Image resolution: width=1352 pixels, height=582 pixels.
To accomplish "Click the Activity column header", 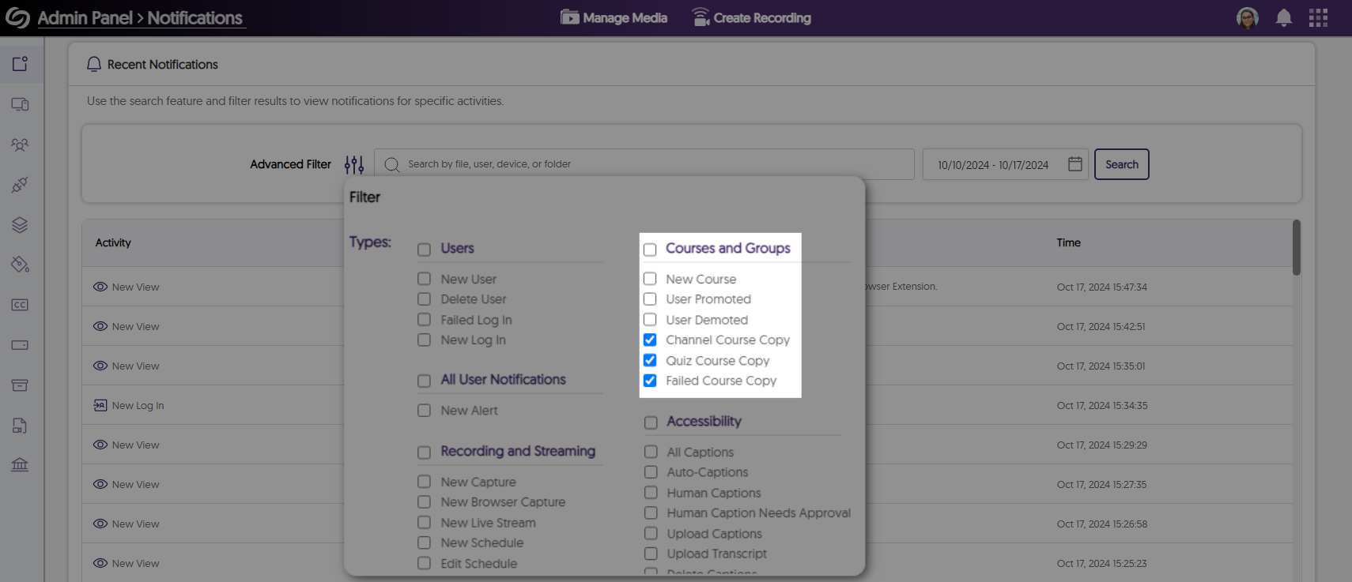I will pyautogui.click(x=113, y=242).
